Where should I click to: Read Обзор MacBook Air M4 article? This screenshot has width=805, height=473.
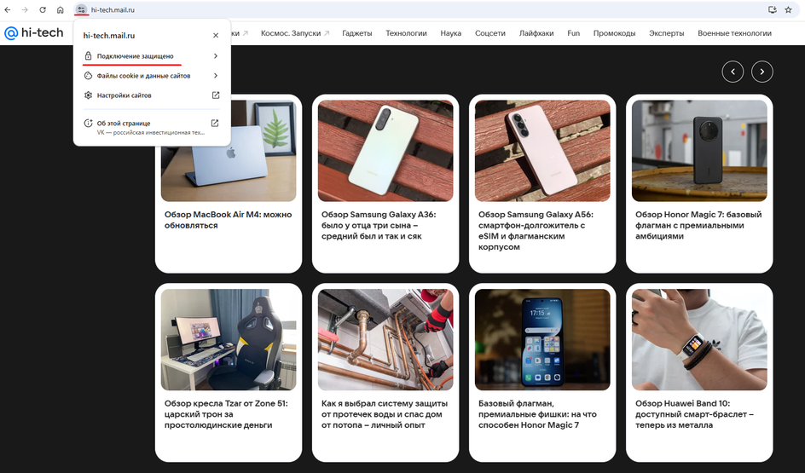pos(228,220)
